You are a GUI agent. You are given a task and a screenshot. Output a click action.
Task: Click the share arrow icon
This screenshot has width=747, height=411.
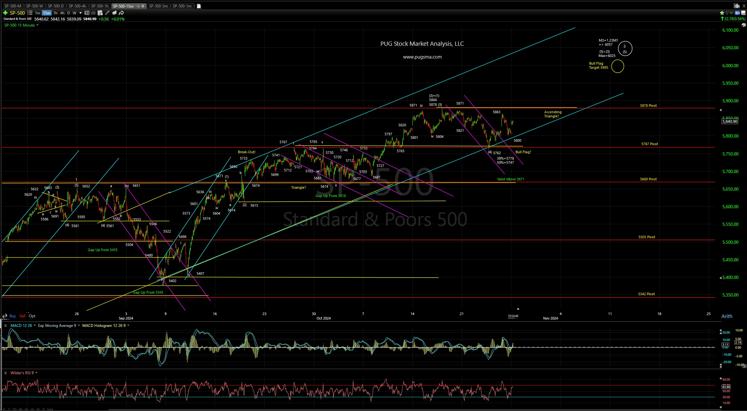click(121, 13)
